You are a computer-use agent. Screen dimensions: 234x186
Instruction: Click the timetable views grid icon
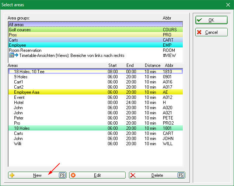click(x=11, y=55)
